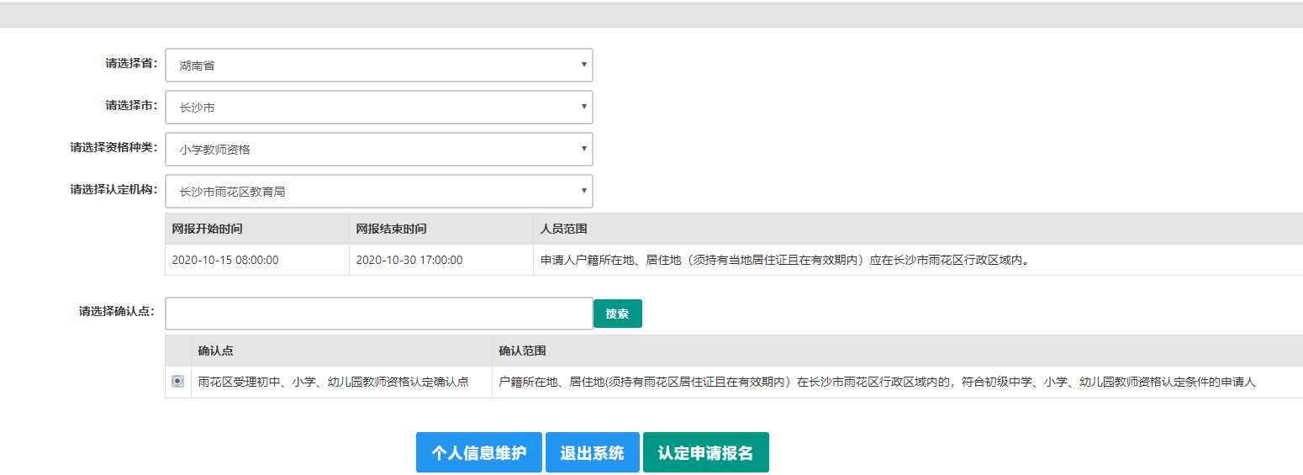Click the 网报结束时间 column header
The image size is (1303, 475).
click(391, 229)
